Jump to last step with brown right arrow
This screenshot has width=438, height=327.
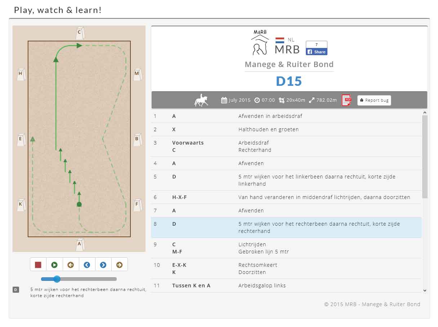(119, 265)
